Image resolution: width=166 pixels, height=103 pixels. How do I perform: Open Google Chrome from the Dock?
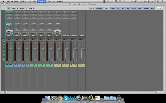coord(60,98)
